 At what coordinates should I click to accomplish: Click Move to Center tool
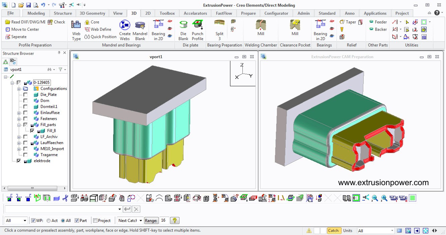(22, 29)
